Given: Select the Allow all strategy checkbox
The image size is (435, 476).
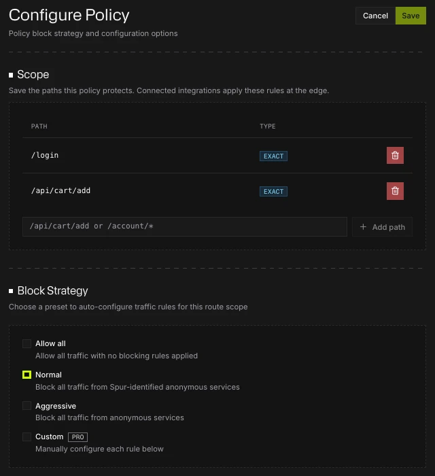Looking at the screenshot, I should click(x=27, y=343).
